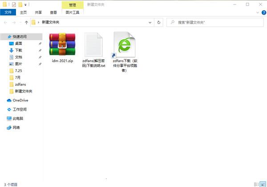Select the zdfans下载 browser shortcut icon
This screenshot has width=267, height=187.
coord(124,45)
